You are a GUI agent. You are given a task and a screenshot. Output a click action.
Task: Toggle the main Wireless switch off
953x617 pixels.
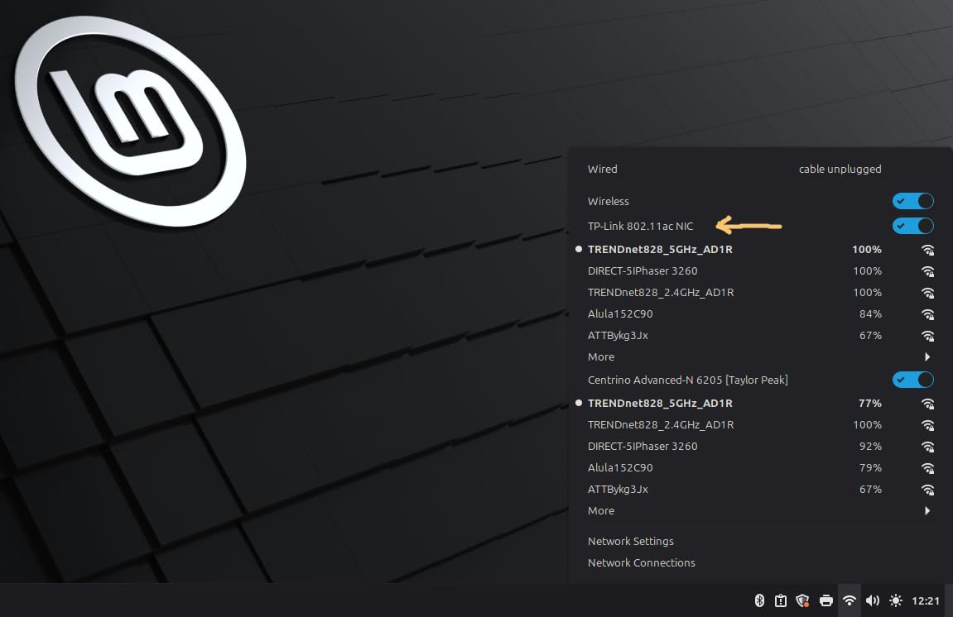(x=912, y=201)
